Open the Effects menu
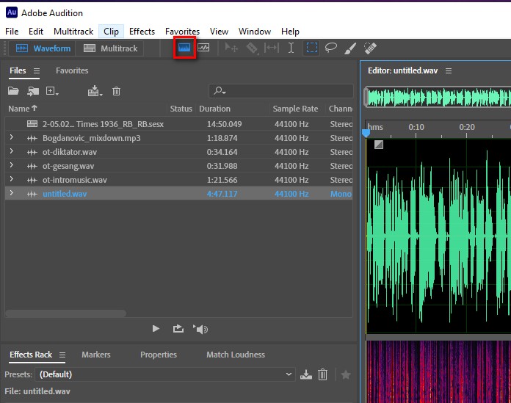 pyautogui.click(x=142, y=32)
